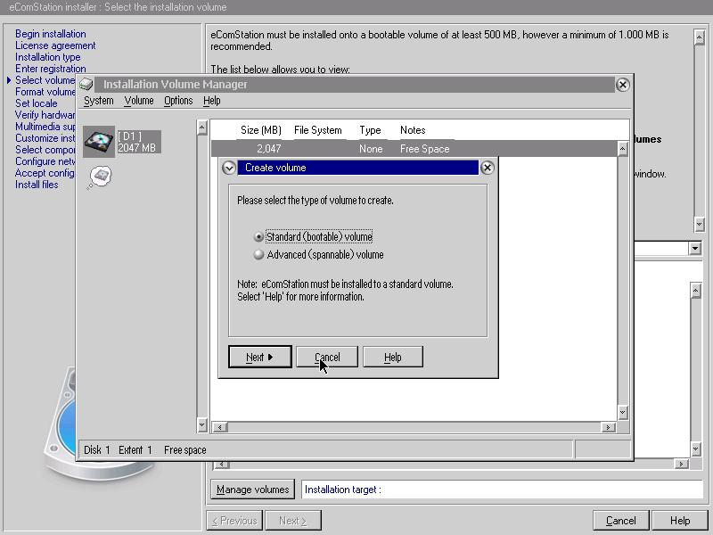Image resolution: width=713 pixels, height=535 pixels.
Task: Click the Installation Volume Manager title icon
Action: (86, 84)
